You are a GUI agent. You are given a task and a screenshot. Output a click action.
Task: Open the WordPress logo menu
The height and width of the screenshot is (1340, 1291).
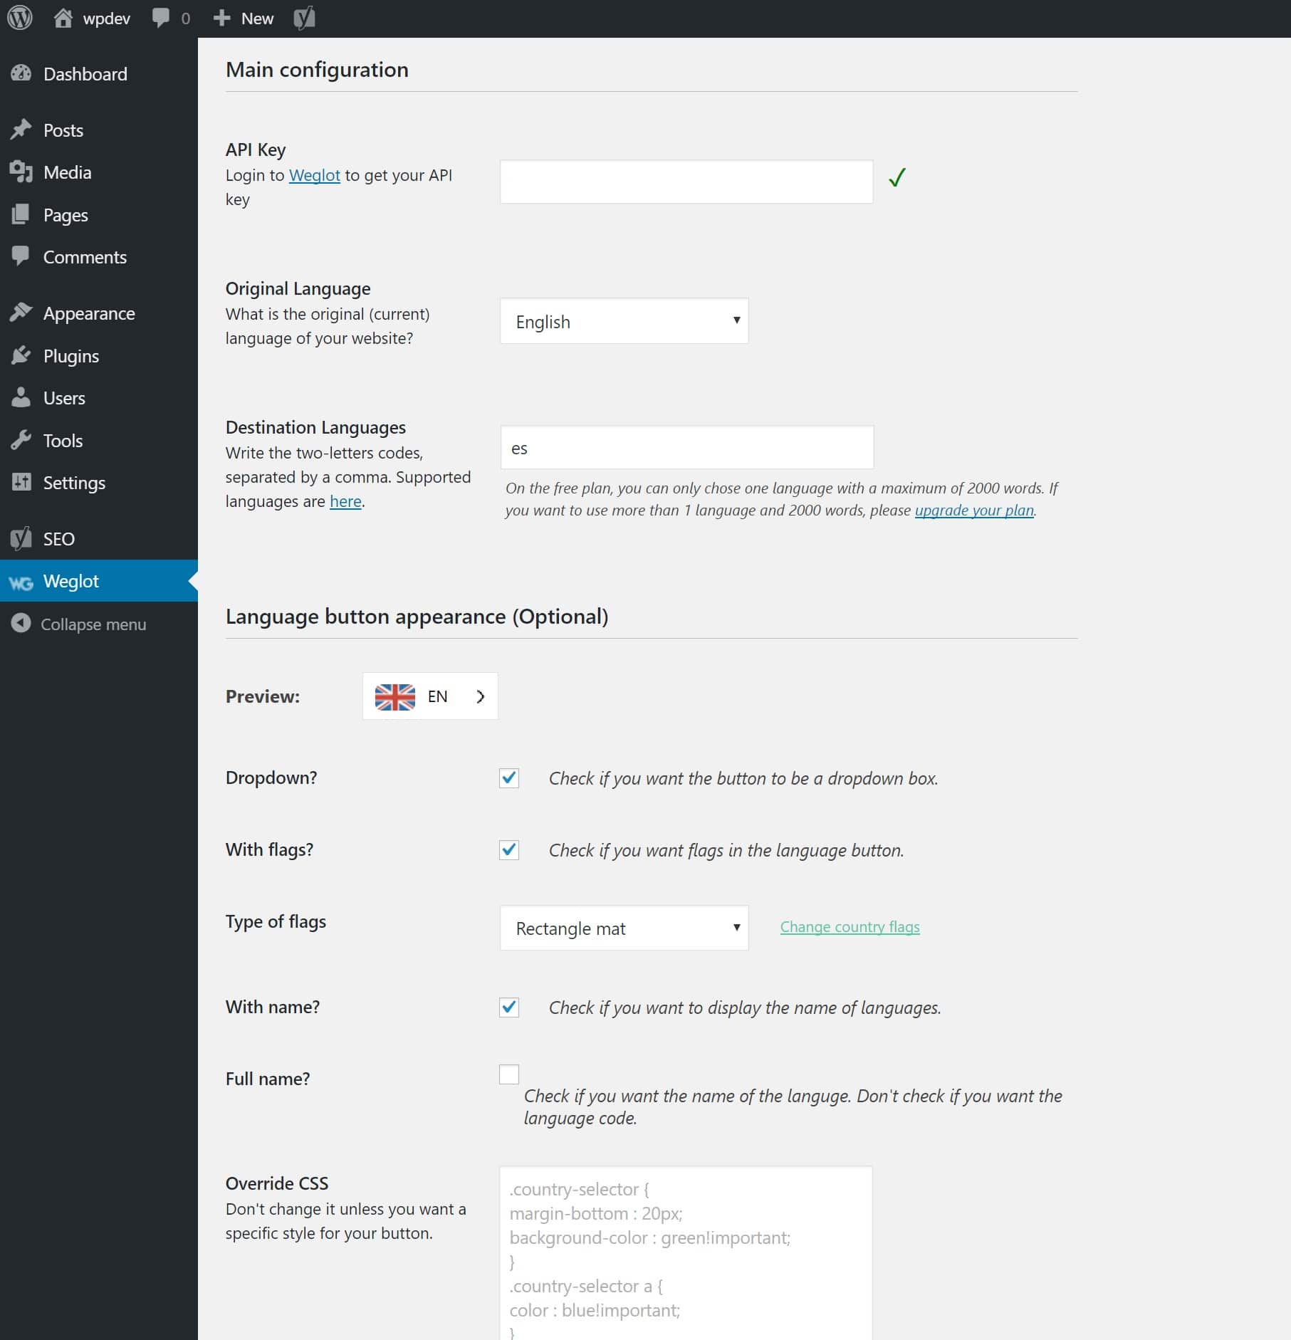coord(19,18)
